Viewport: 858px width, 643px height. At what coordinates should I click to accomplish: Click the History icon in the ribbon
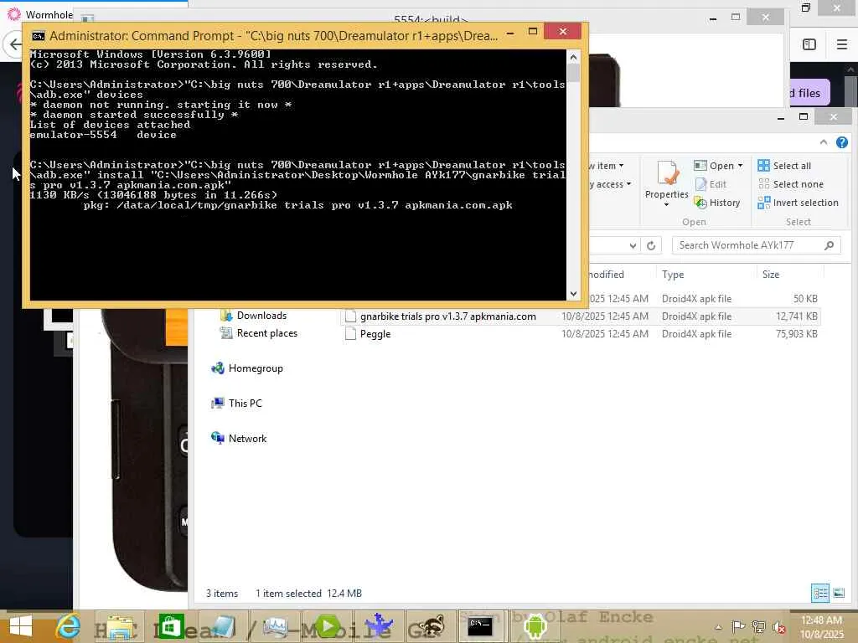[x=700, y=203]
